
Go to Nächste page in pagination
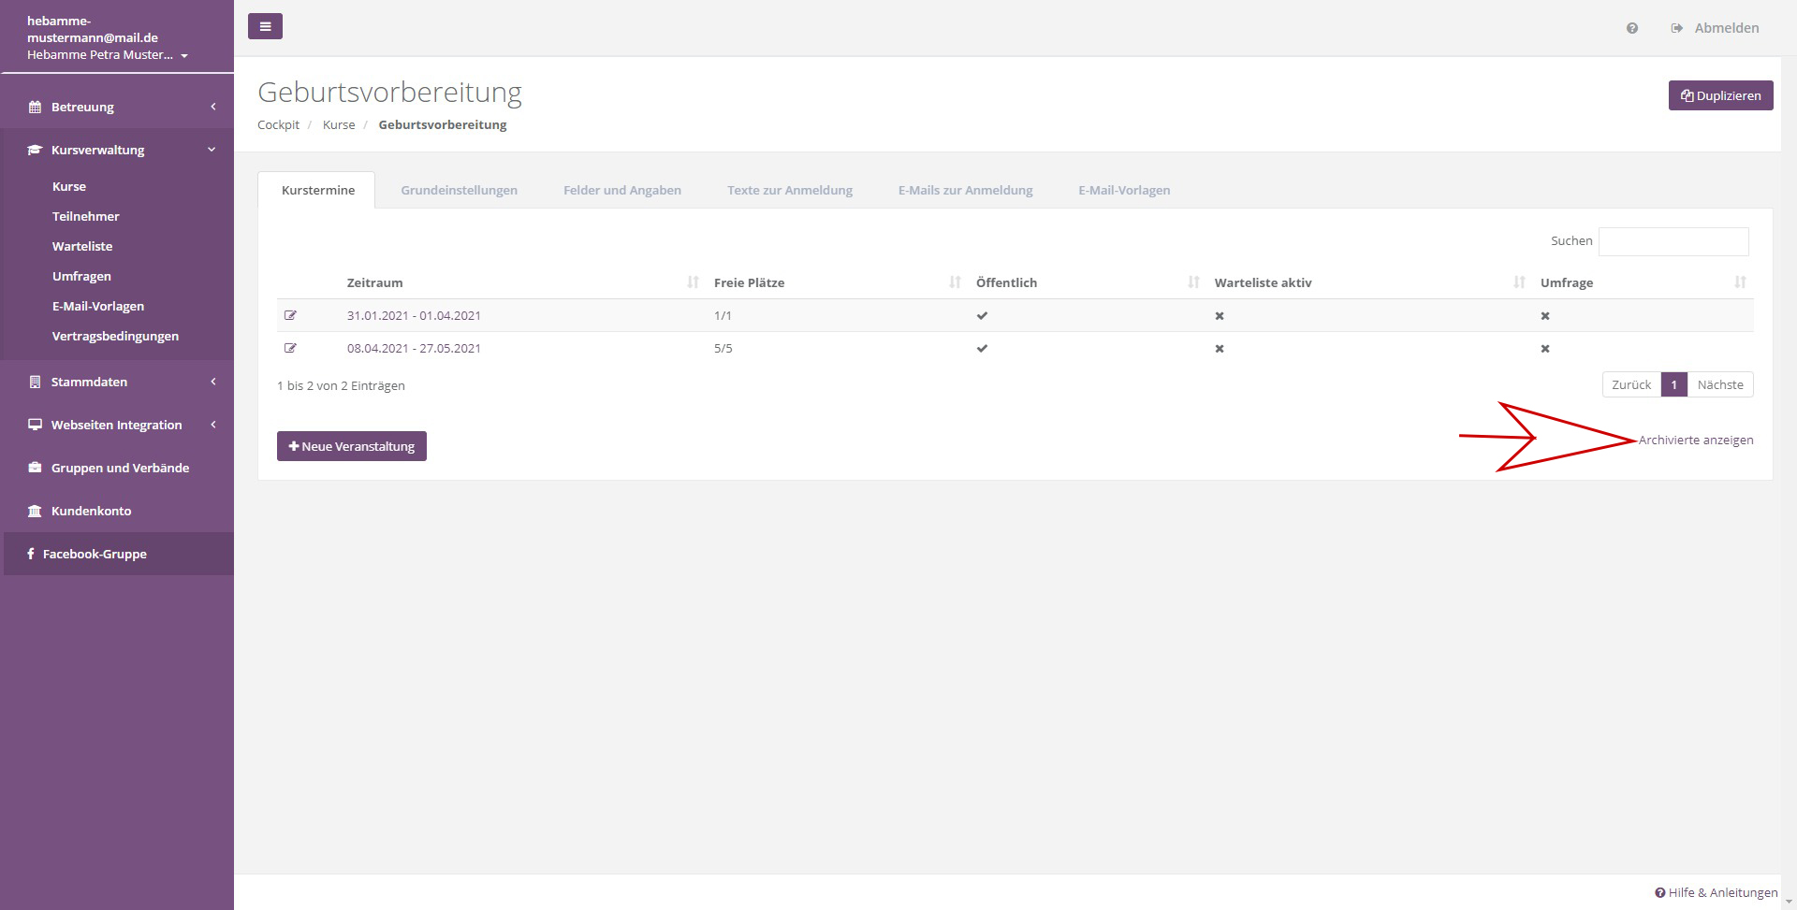coord(1719,384)
